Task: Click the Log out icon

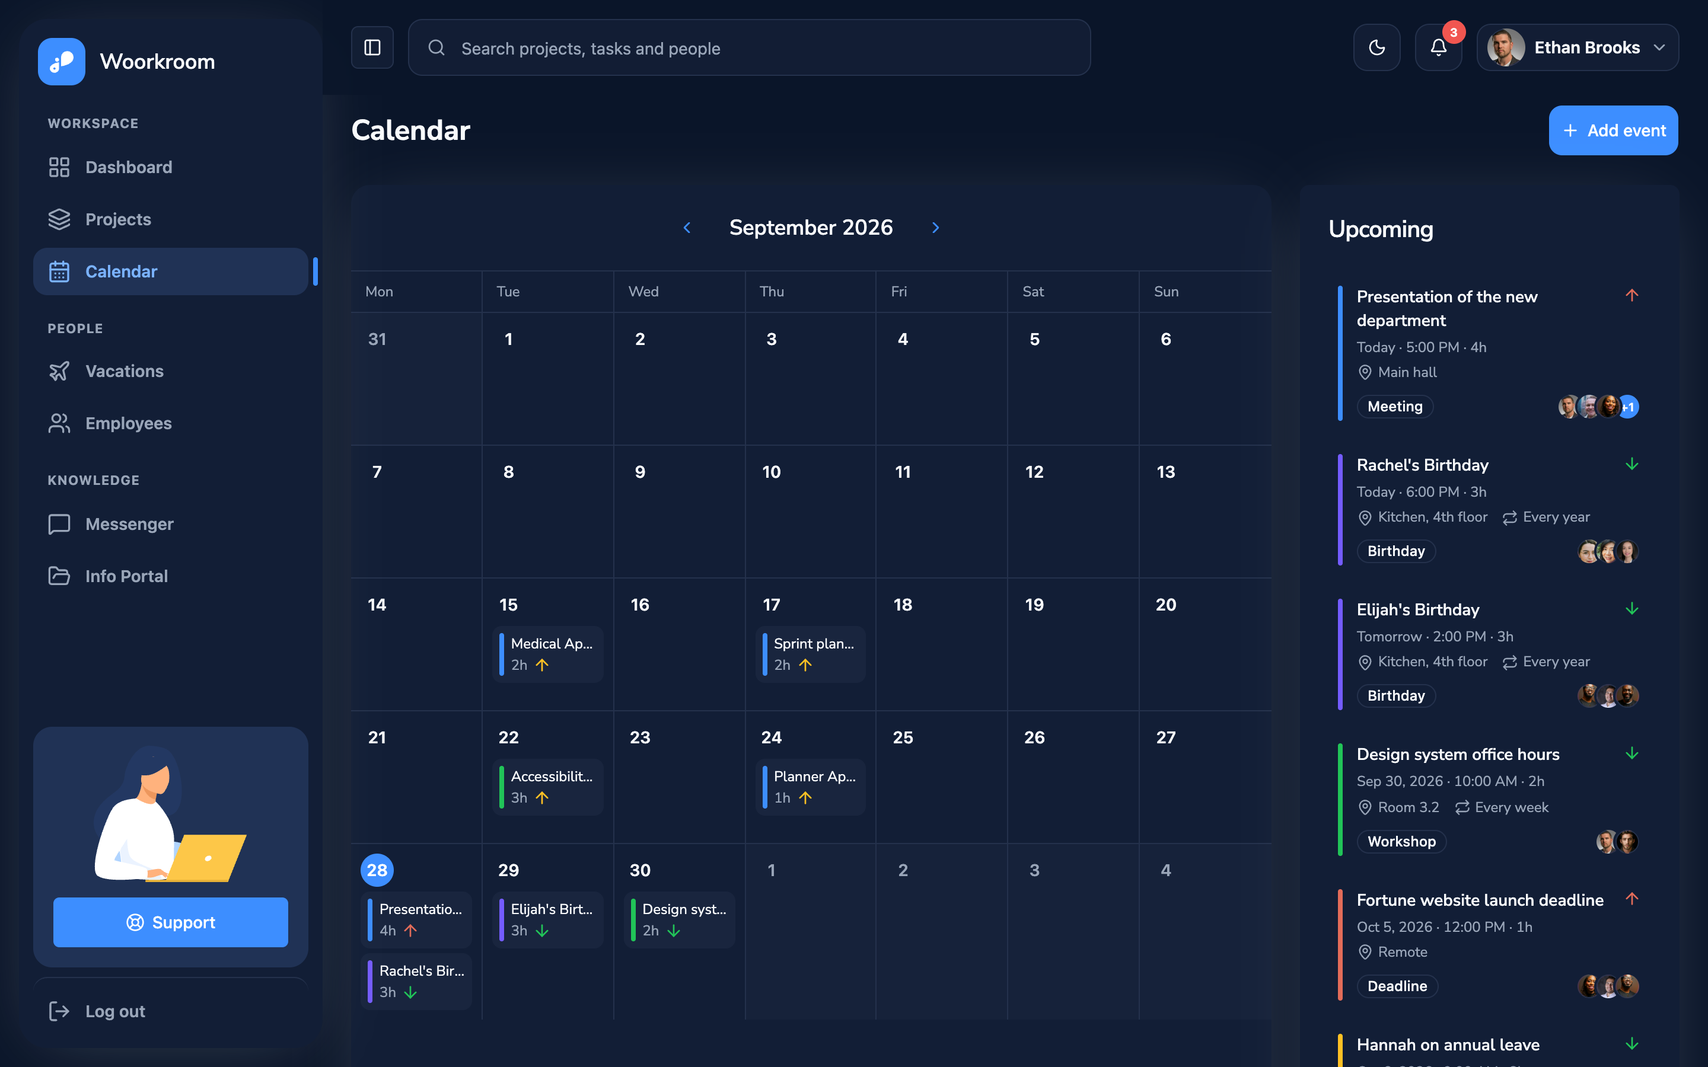Action: click(59, 1011)
